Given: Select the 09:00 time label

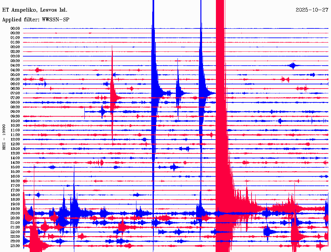Looking at the screenshot, I should coord(15,112).
